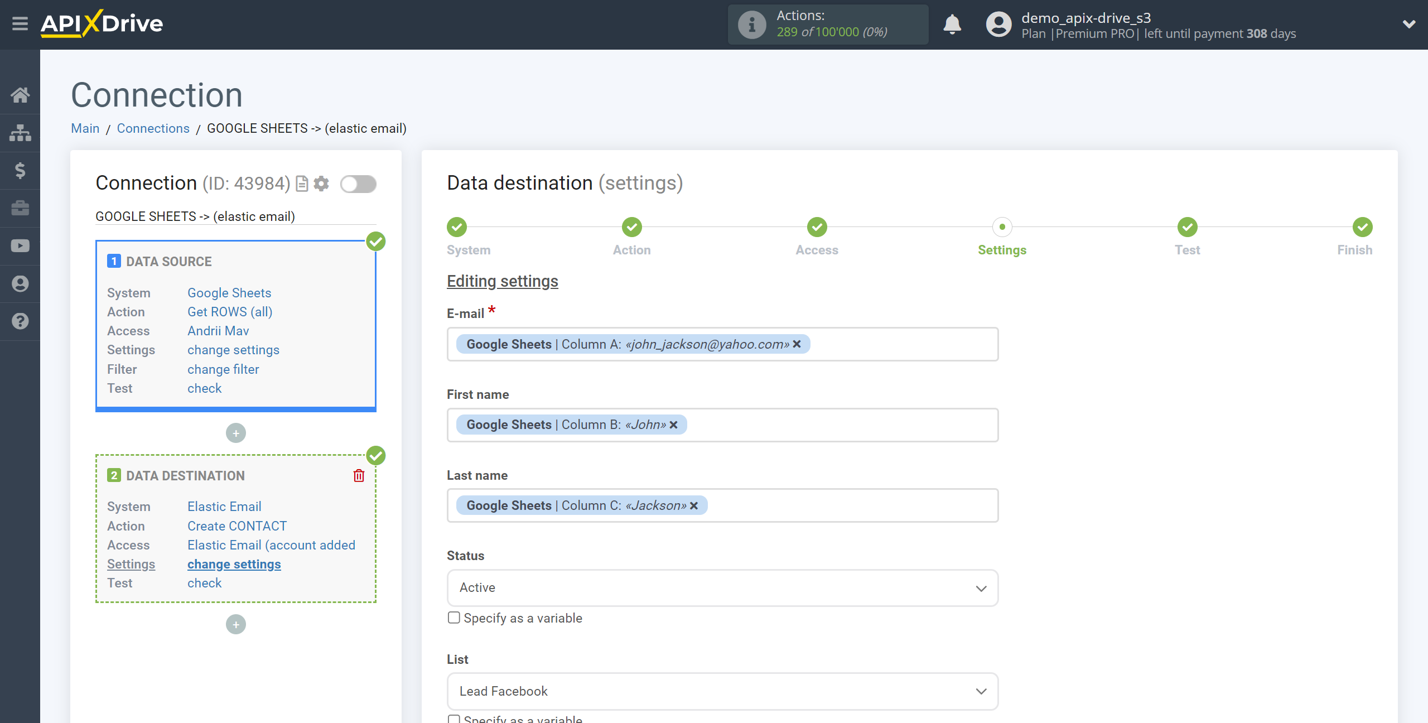Open the Status dropdown showing Active
The image size is (1428, 723).
point(722,588)
